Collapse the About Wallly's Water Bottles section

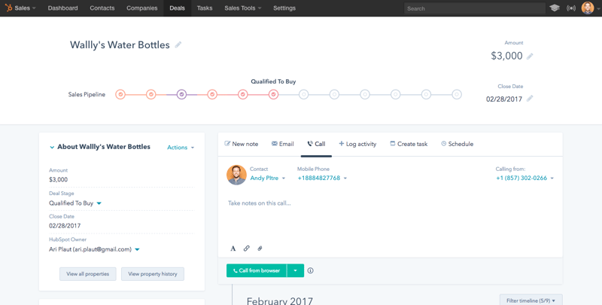pyautogui.click(x=52, y=148)
